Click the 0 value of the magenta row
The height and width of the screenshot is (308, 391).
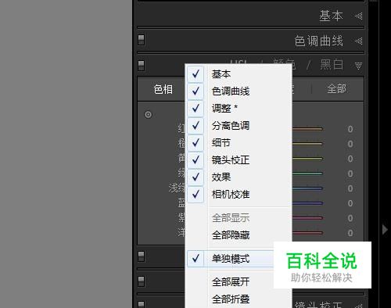coord(350,233)
